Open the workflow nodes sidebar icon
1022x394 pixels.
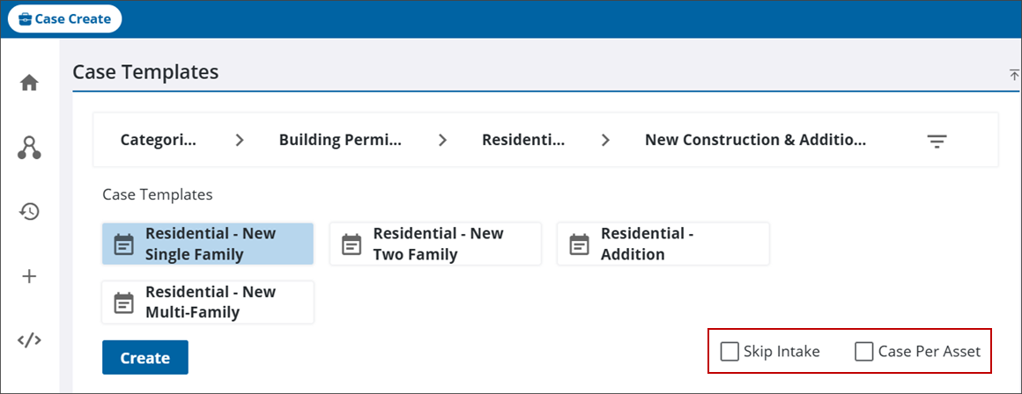tap(29, 148)
